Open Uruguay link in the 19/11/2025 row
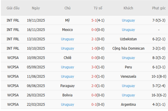Screen dimensions: 168x111 tap(128, 20)
